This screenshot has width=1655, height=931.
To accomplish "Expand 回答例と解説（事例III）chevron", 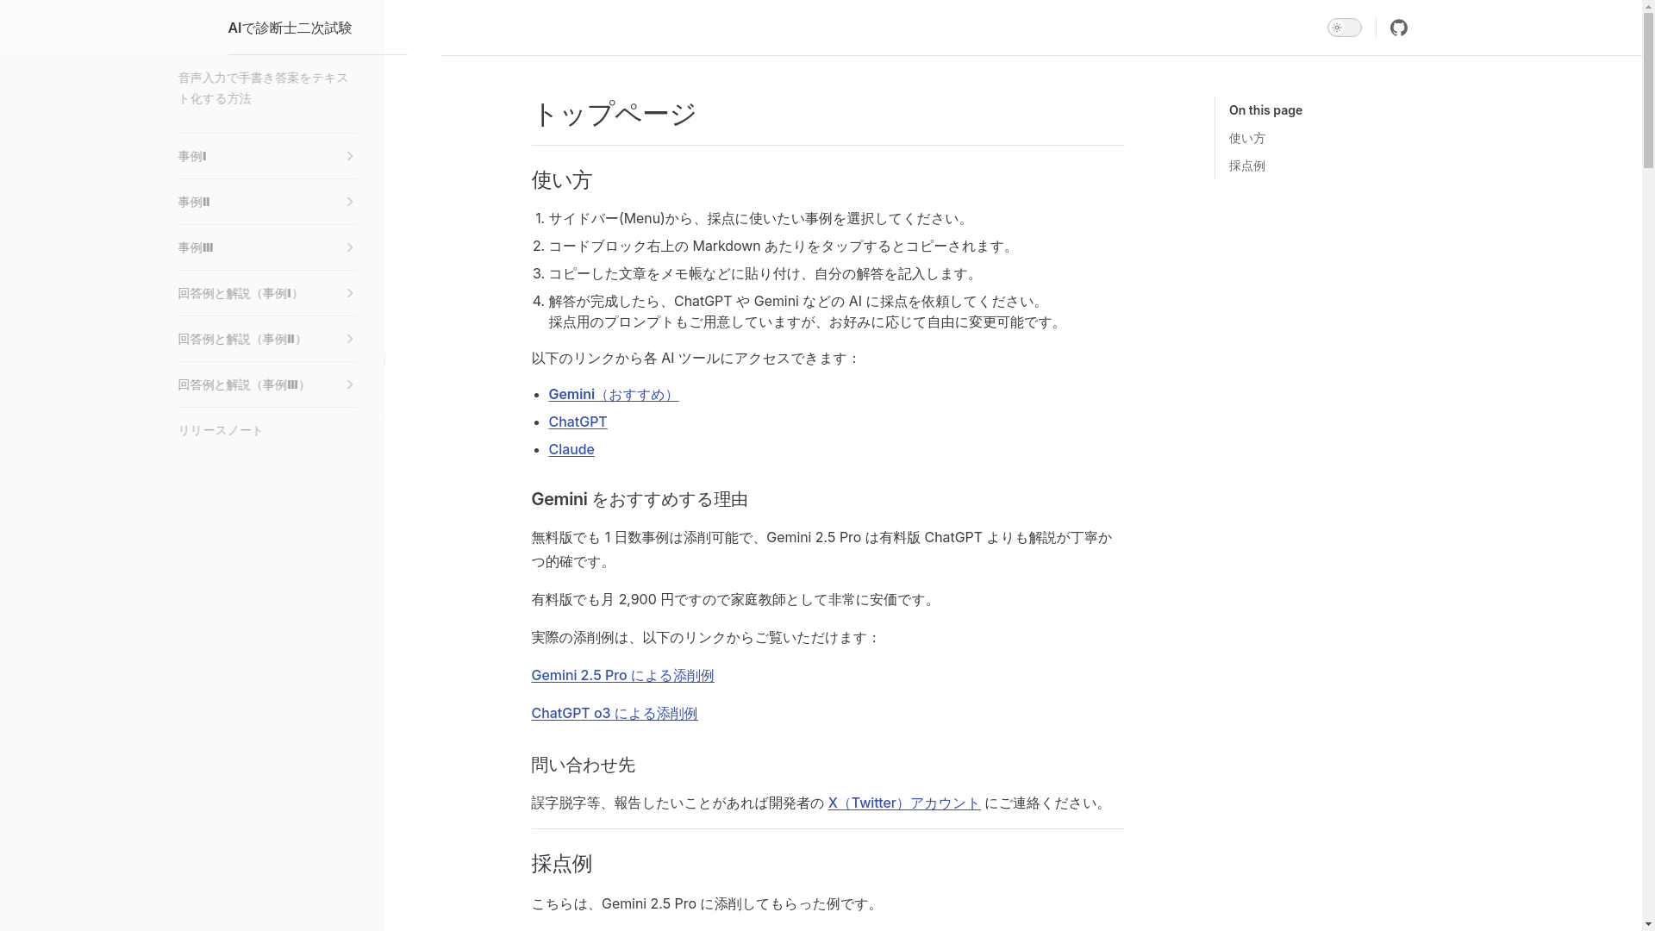I will coord(350,384).
